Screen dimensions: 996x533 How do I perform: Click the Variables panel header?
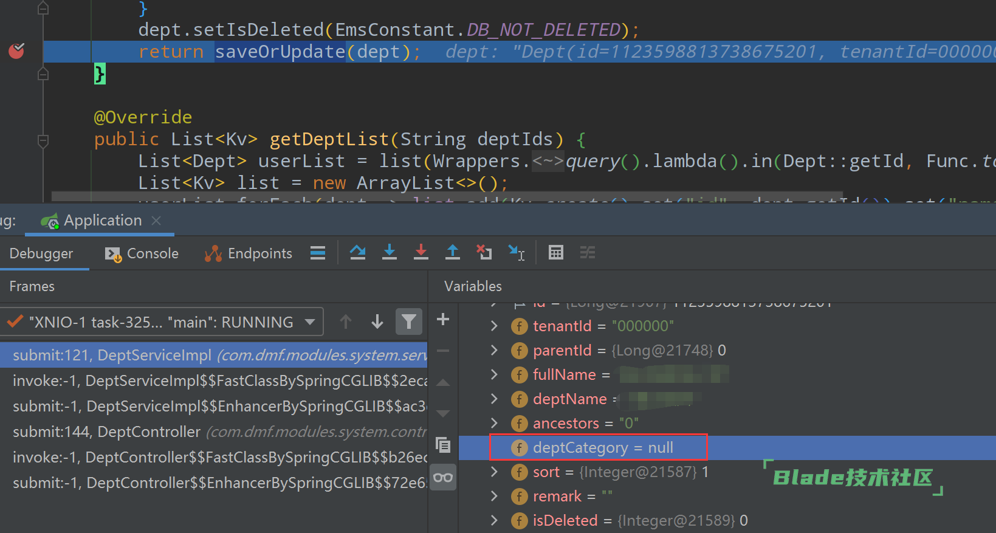click(x=473, y=286)
